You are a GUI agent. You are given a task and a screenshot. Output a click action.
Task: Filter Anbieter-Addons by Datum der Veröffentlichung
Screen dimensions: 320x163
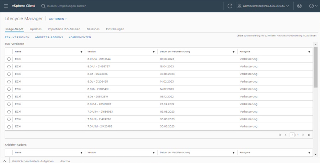click(x=234, y=153)
